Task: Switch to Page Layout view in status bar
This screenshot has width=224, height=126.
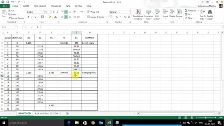Action: coord(186,118)
